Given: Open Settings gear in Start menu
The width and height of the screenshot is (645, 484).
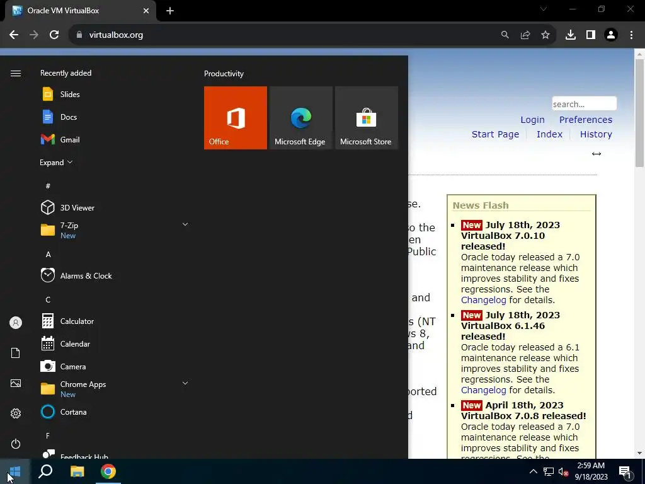Looking at the screenshot, I should point(16,413).
